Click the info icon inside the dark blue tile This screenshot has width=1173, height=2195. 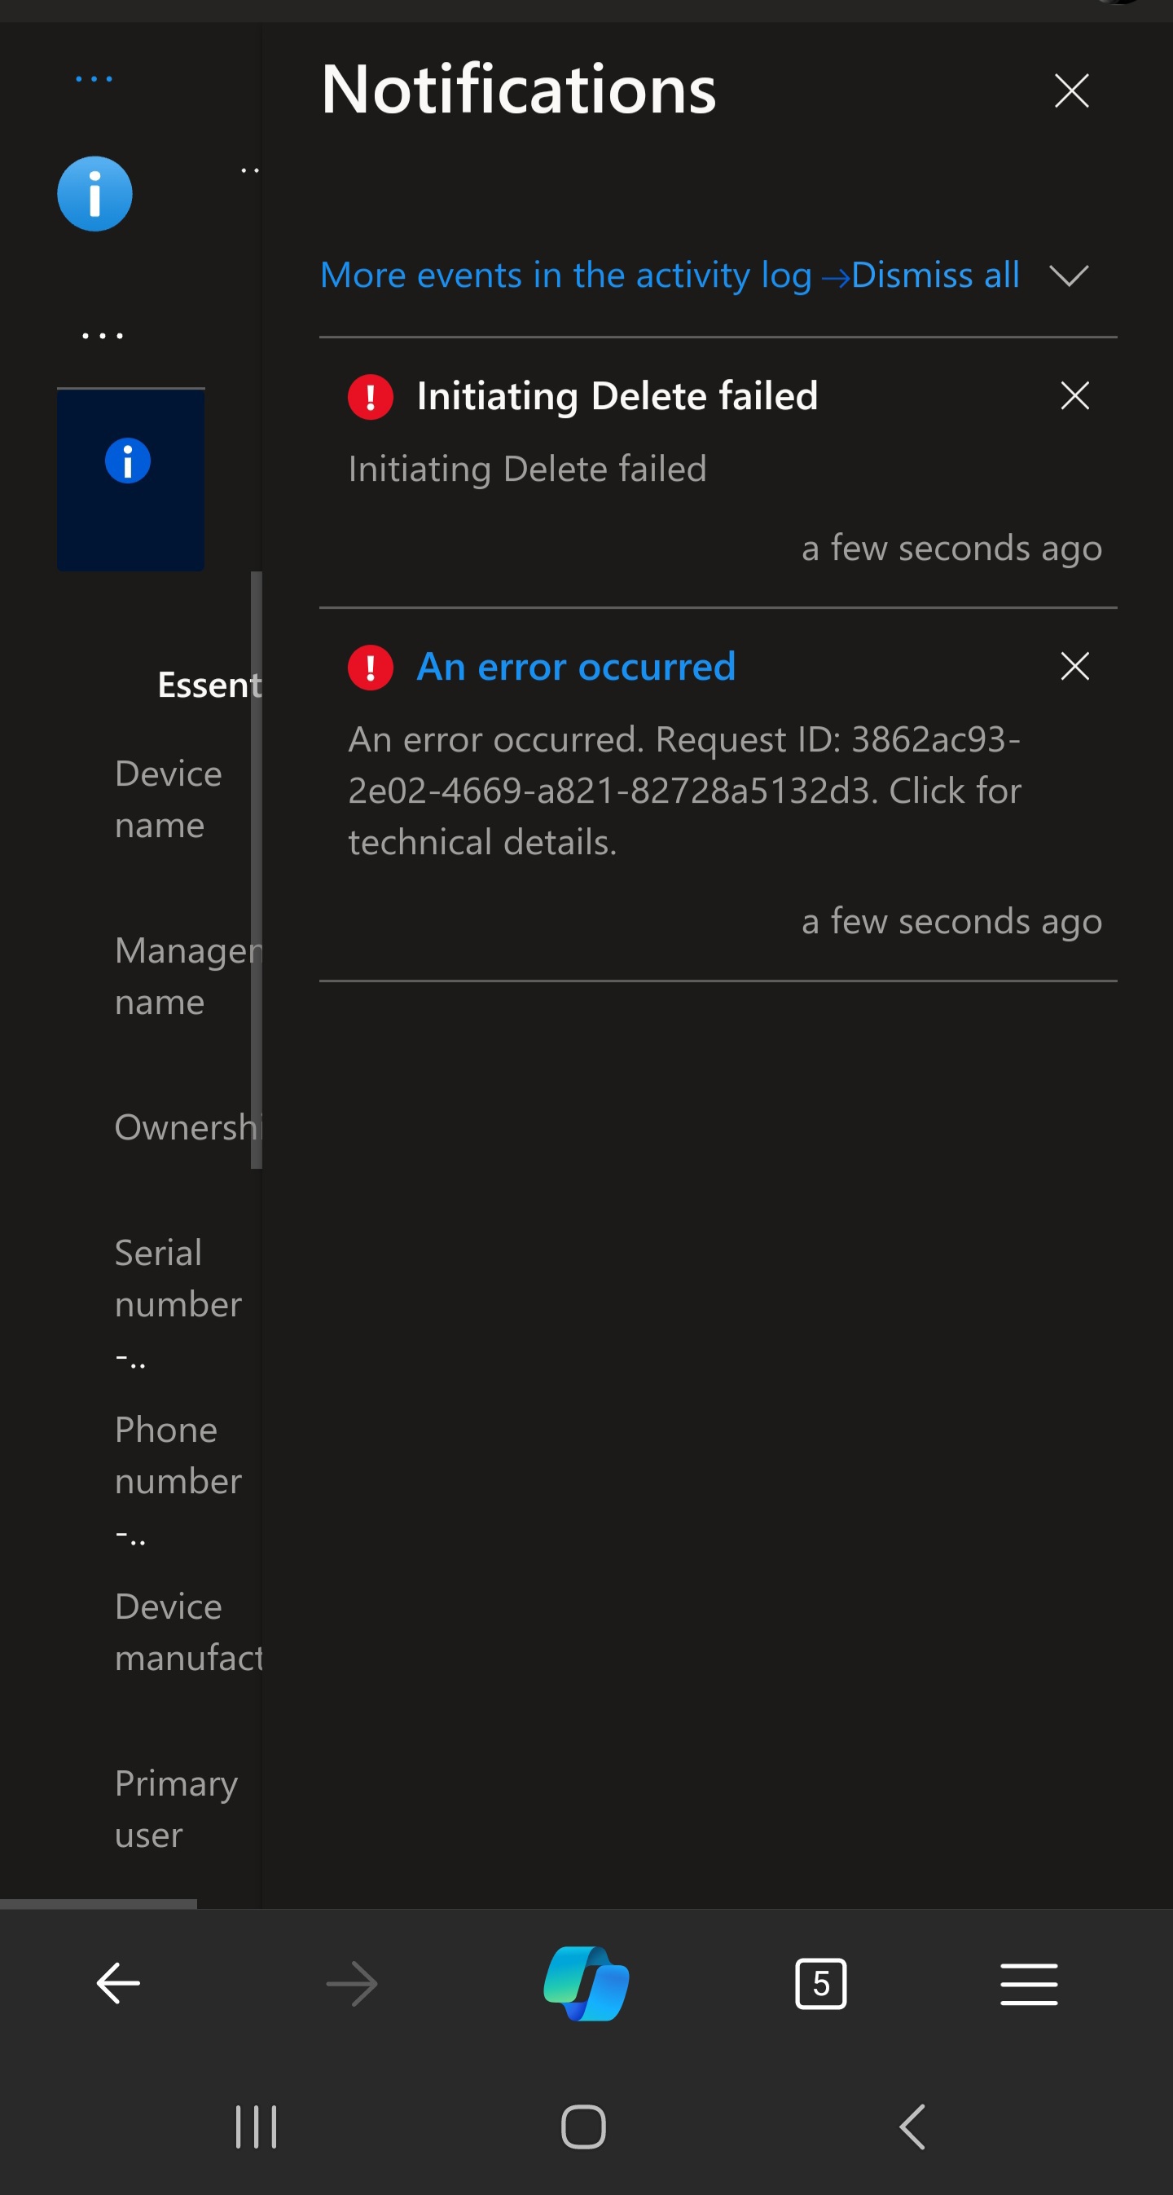click(128, 461)
